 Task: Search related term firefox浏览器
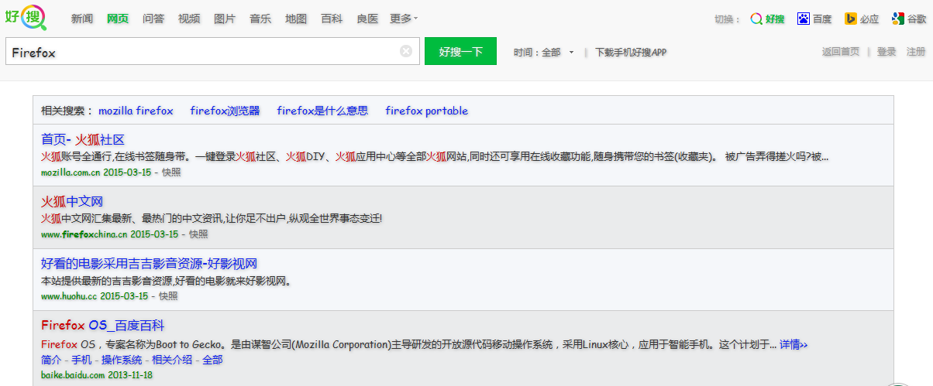pos(225,111)
